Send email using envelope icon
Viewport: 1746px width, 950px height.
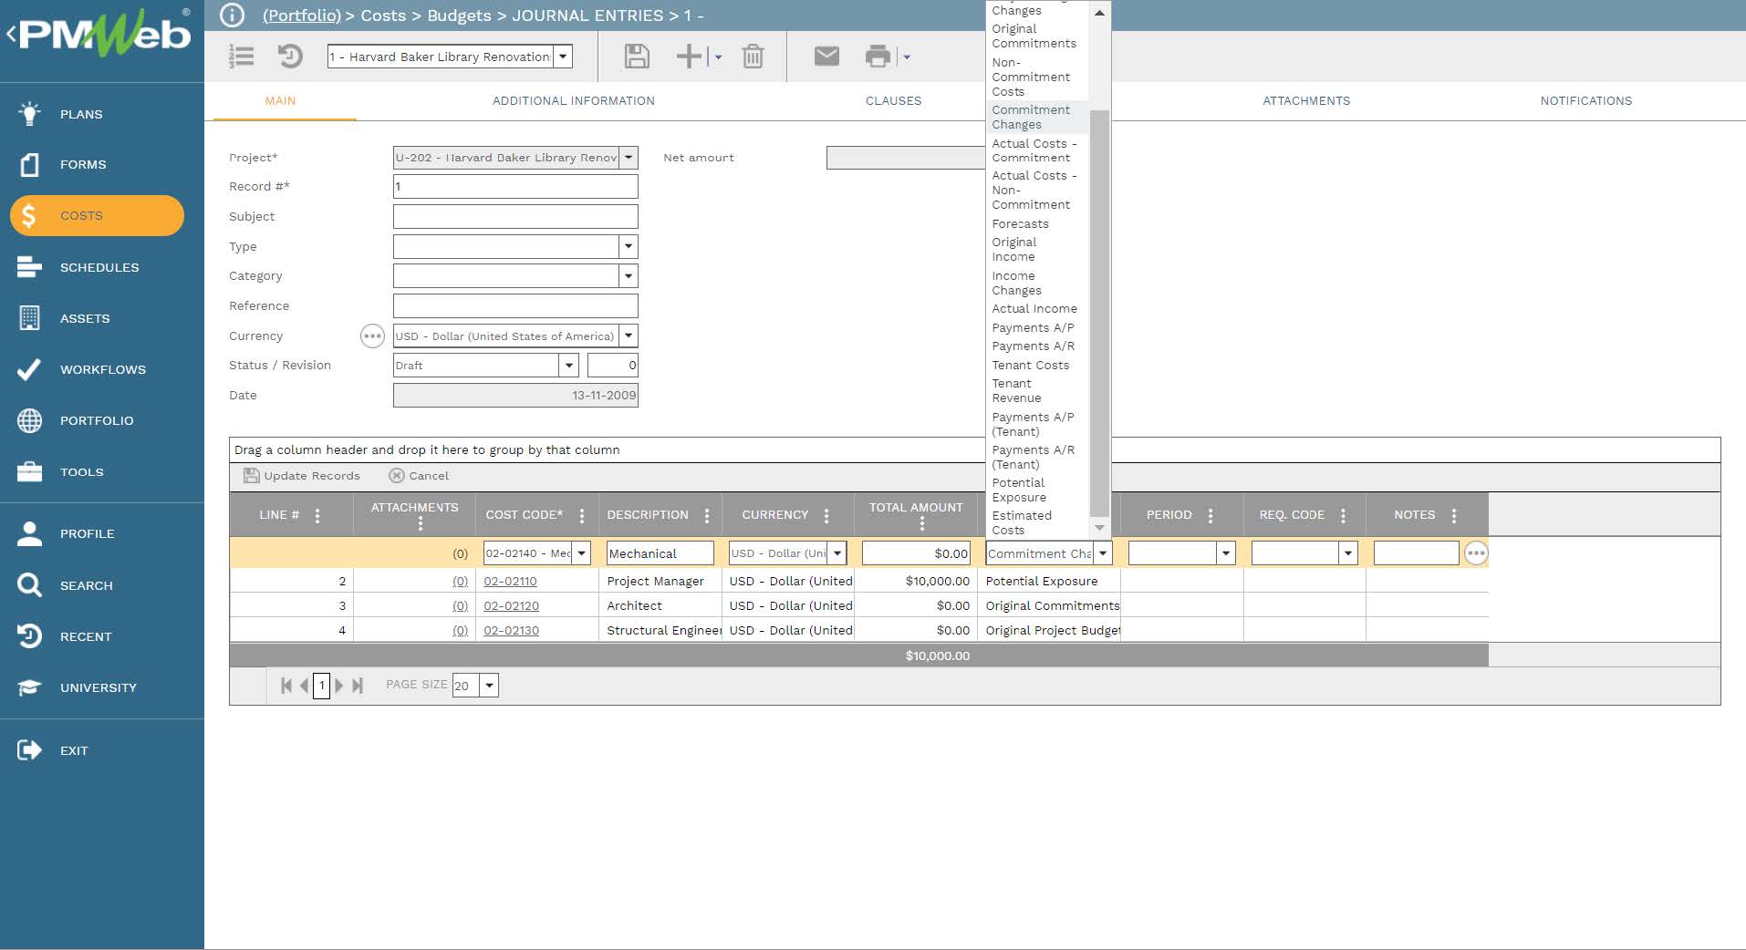click(x=826, y=57)
